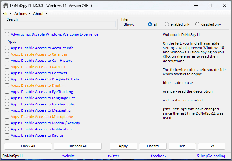The image size is (232, 161).
Task: Click the DoNotSpy11 binoculars app icon
Action: click(x=6, y=5)
